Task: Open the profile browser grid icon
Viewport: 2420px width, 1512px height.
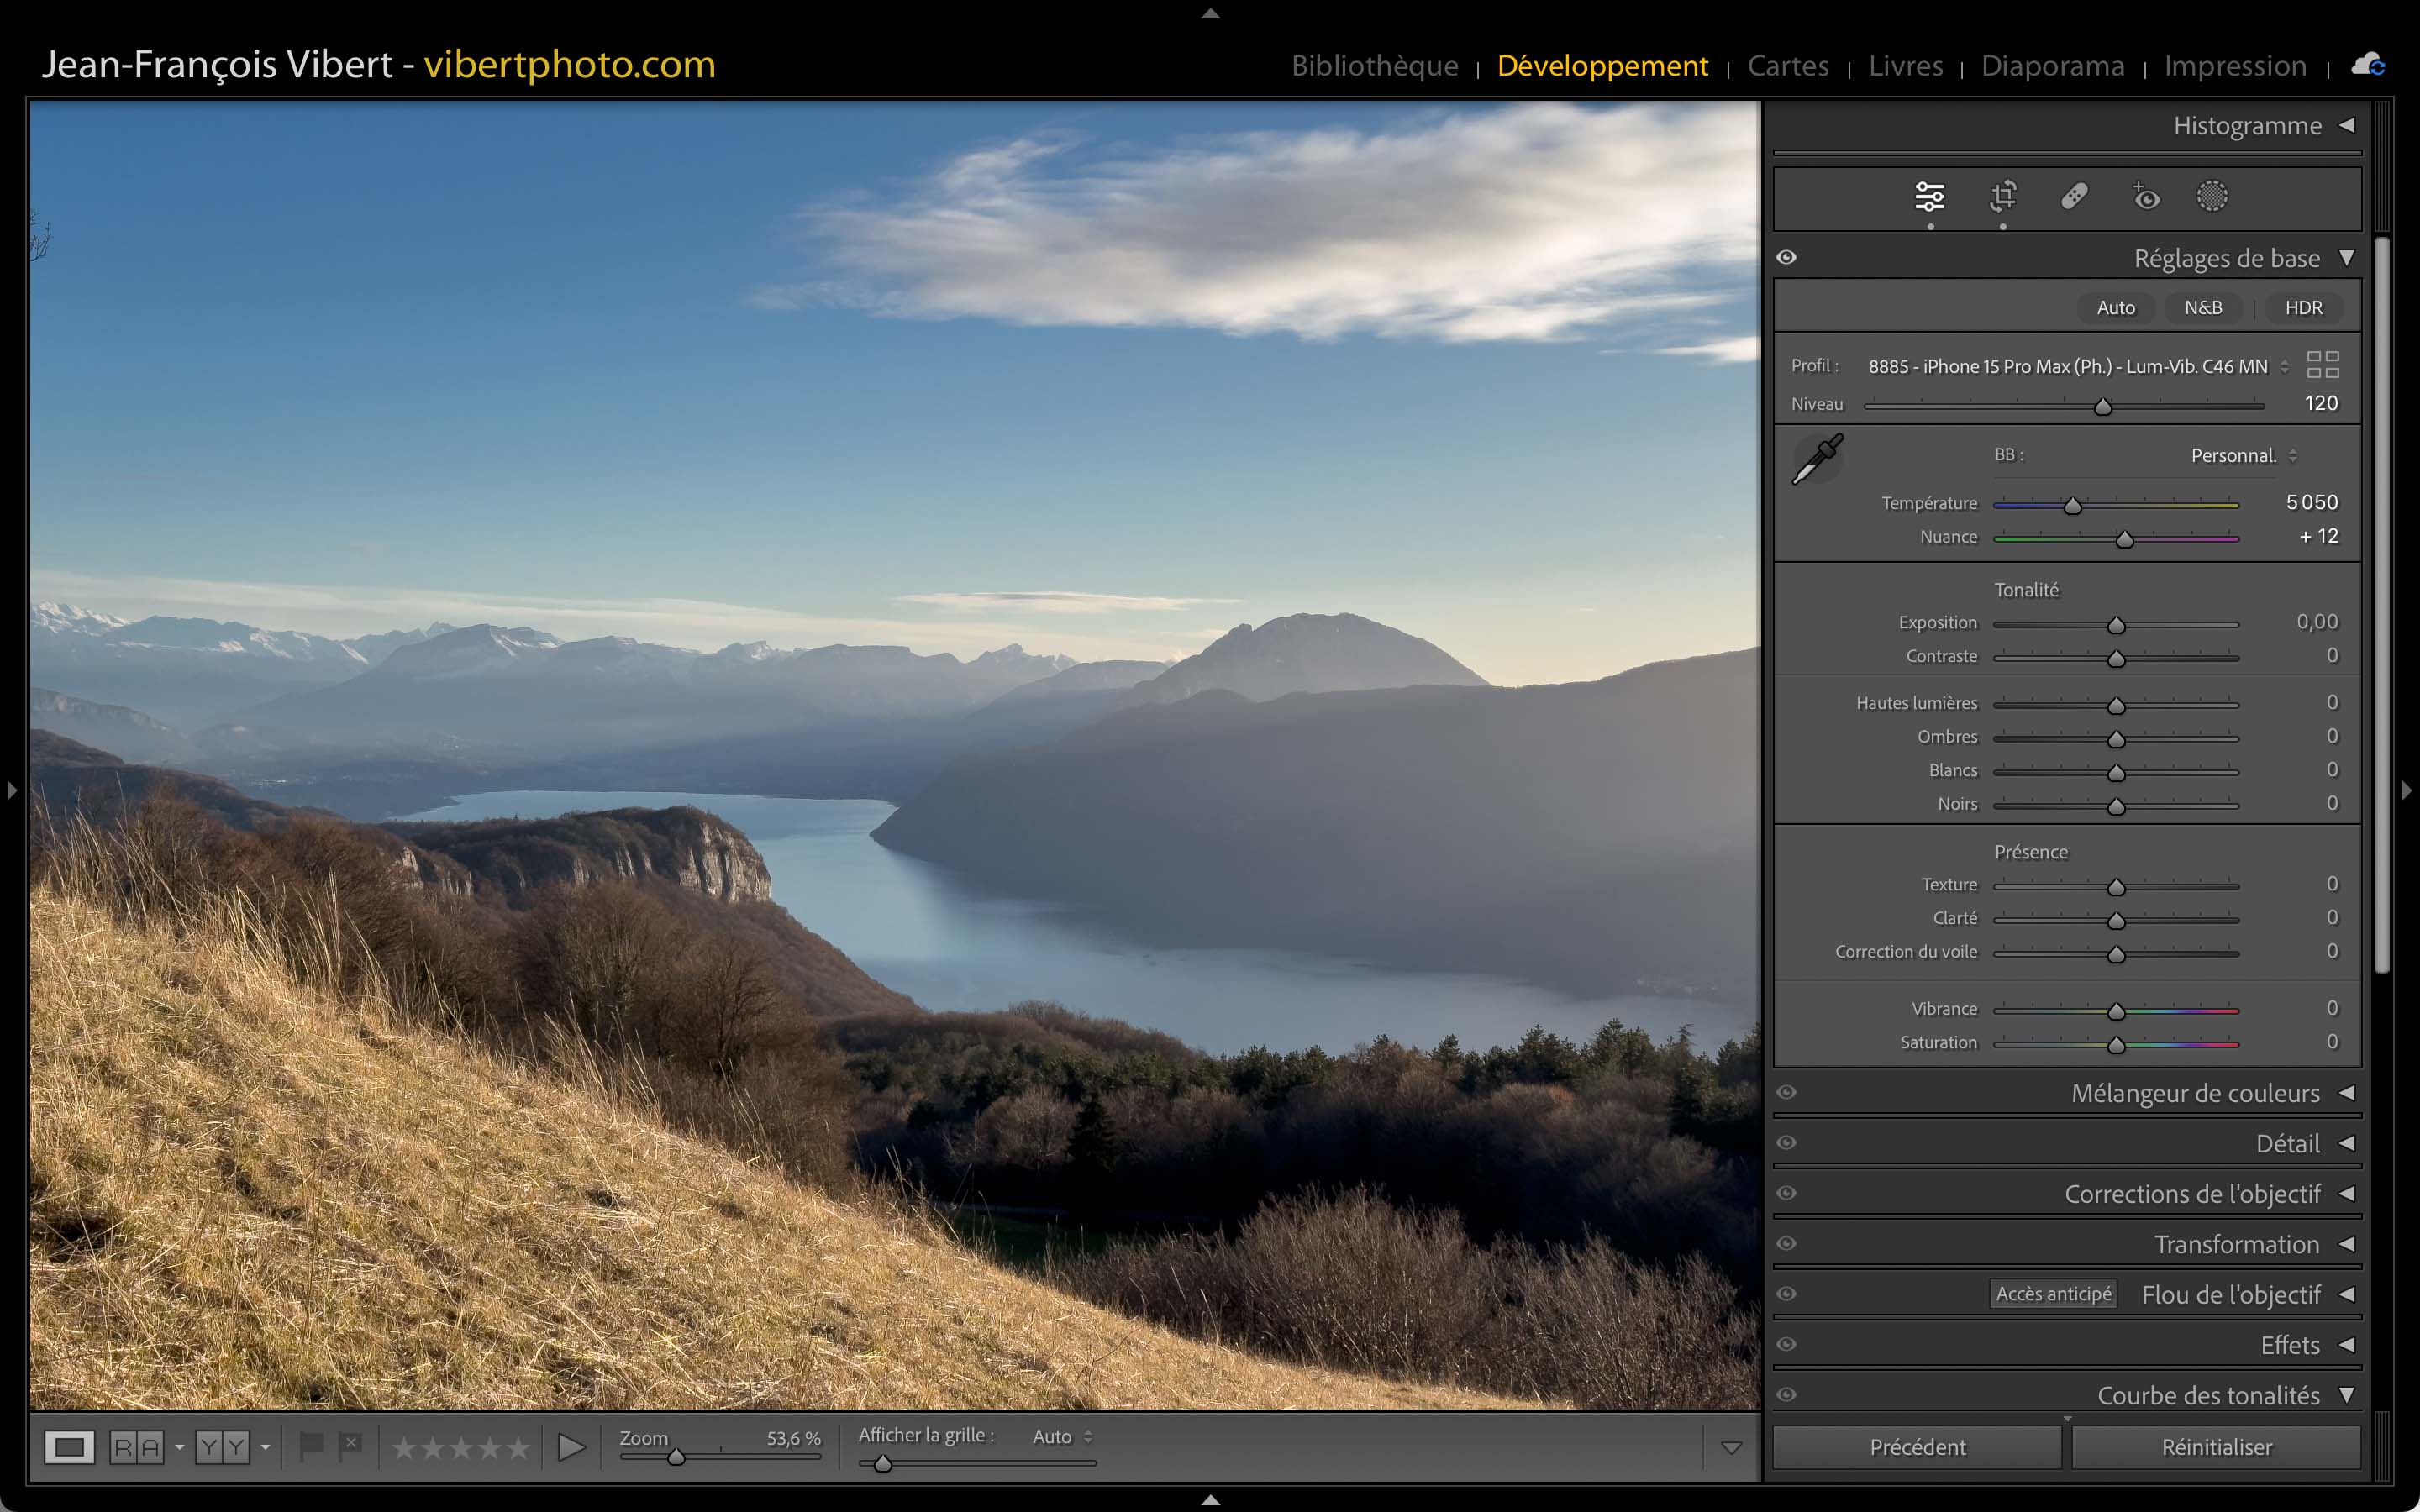Action: [x=2322, y=365]
